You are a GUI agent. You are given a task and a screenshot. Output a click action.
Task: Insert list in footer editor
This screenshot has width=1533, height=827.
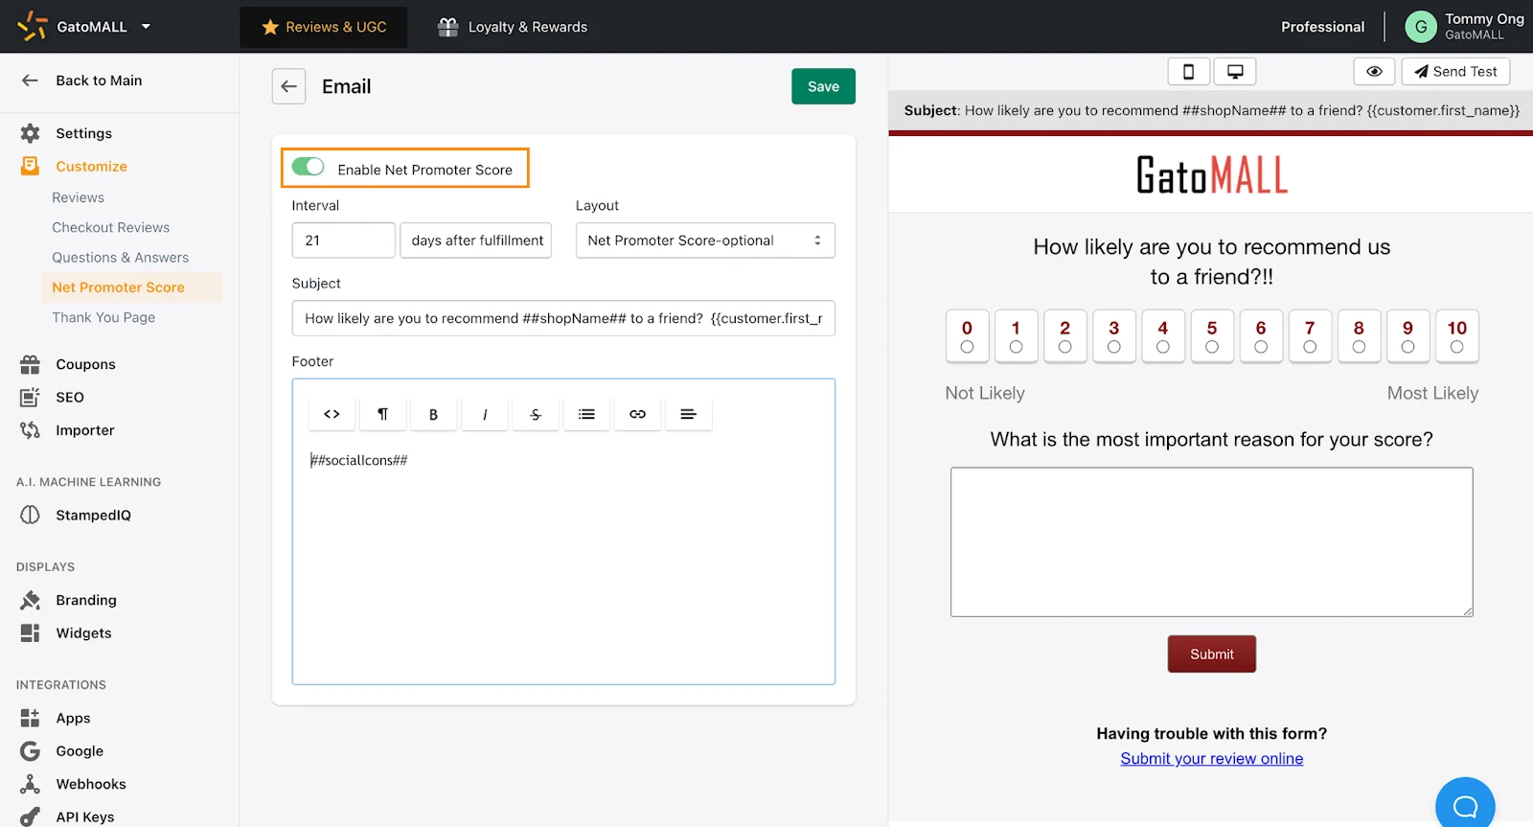(x=586, y=414)
